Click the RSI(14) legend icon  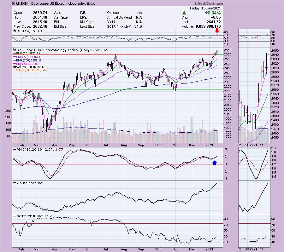tap(15, 31)
